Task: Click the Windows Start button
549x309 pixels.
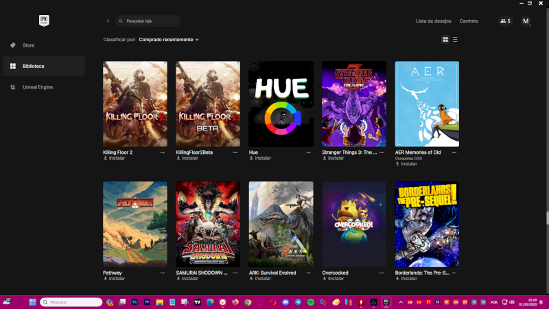Action: (32, 302)
